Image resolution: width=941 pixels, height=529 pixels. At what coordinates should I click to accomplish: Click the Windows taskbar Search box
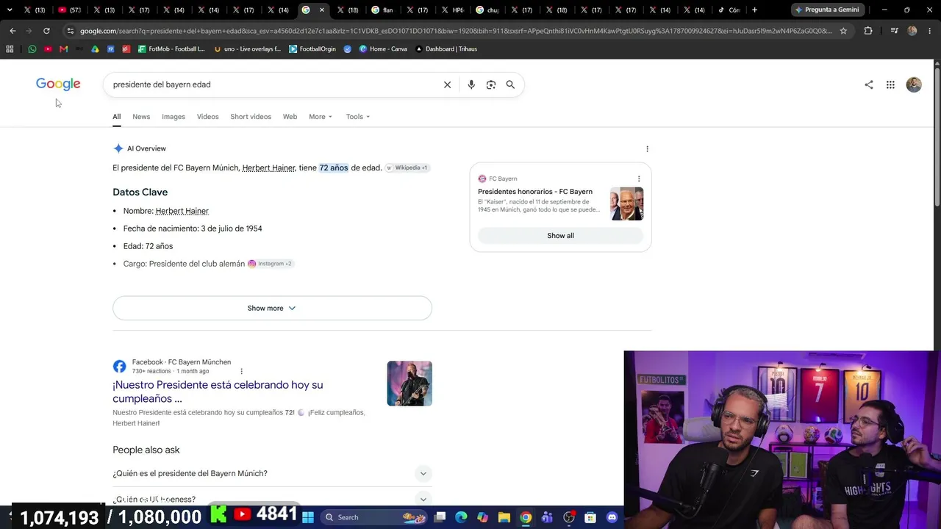(373, 517)
